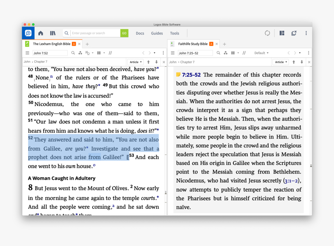Click the yellow note icon beside 7:25–52
Screen dimensions: 334x246
click(178, 74)
